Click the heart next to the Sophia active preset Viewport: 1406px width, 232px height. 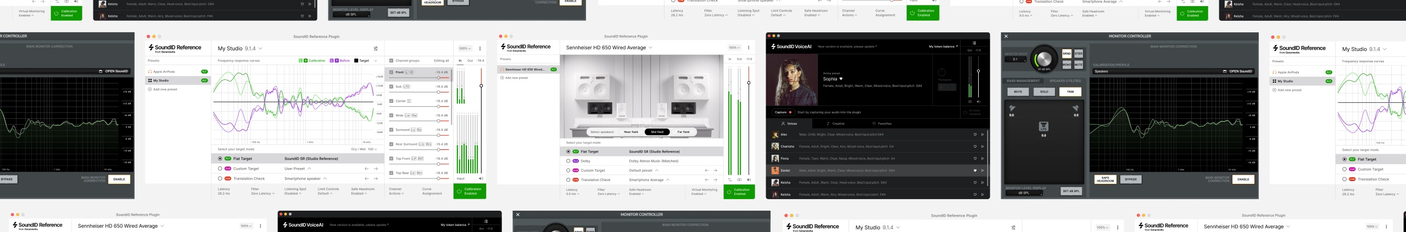tap(841, 79)
